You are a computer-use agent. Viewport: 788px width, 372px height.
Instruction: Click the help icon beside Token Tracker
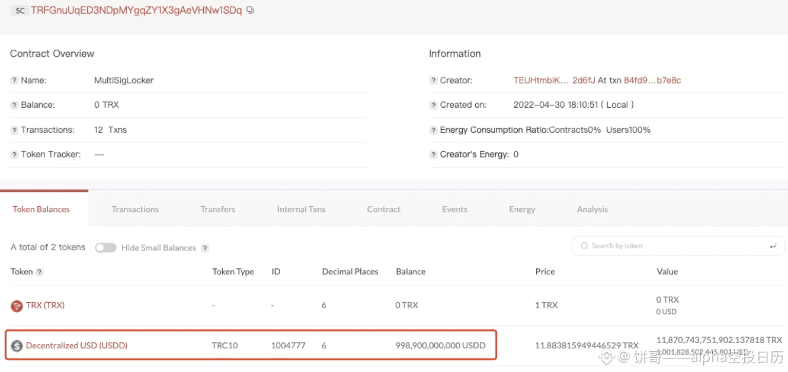14,154
